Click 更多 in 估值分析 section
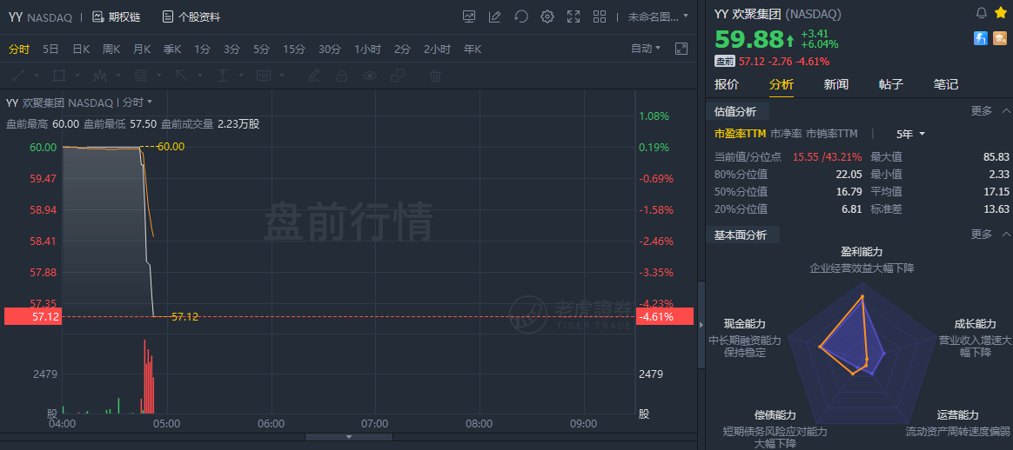The image size is (1013, 450). click(x=982, y=111)
